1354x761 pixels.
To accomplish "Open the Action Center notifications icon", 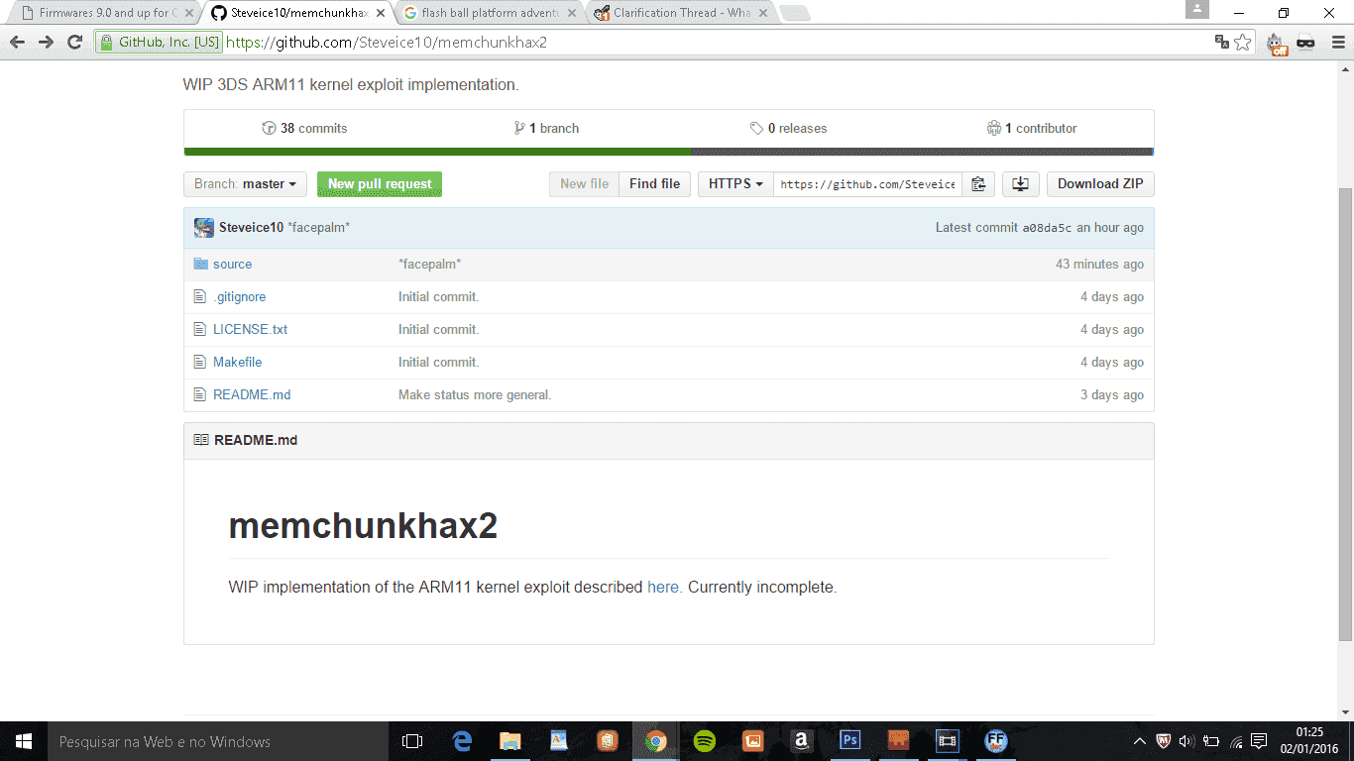I will coord(1259,741).
